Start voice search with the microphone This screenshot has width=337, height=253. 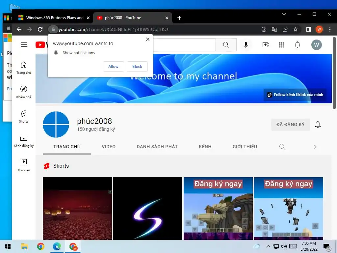246,45
